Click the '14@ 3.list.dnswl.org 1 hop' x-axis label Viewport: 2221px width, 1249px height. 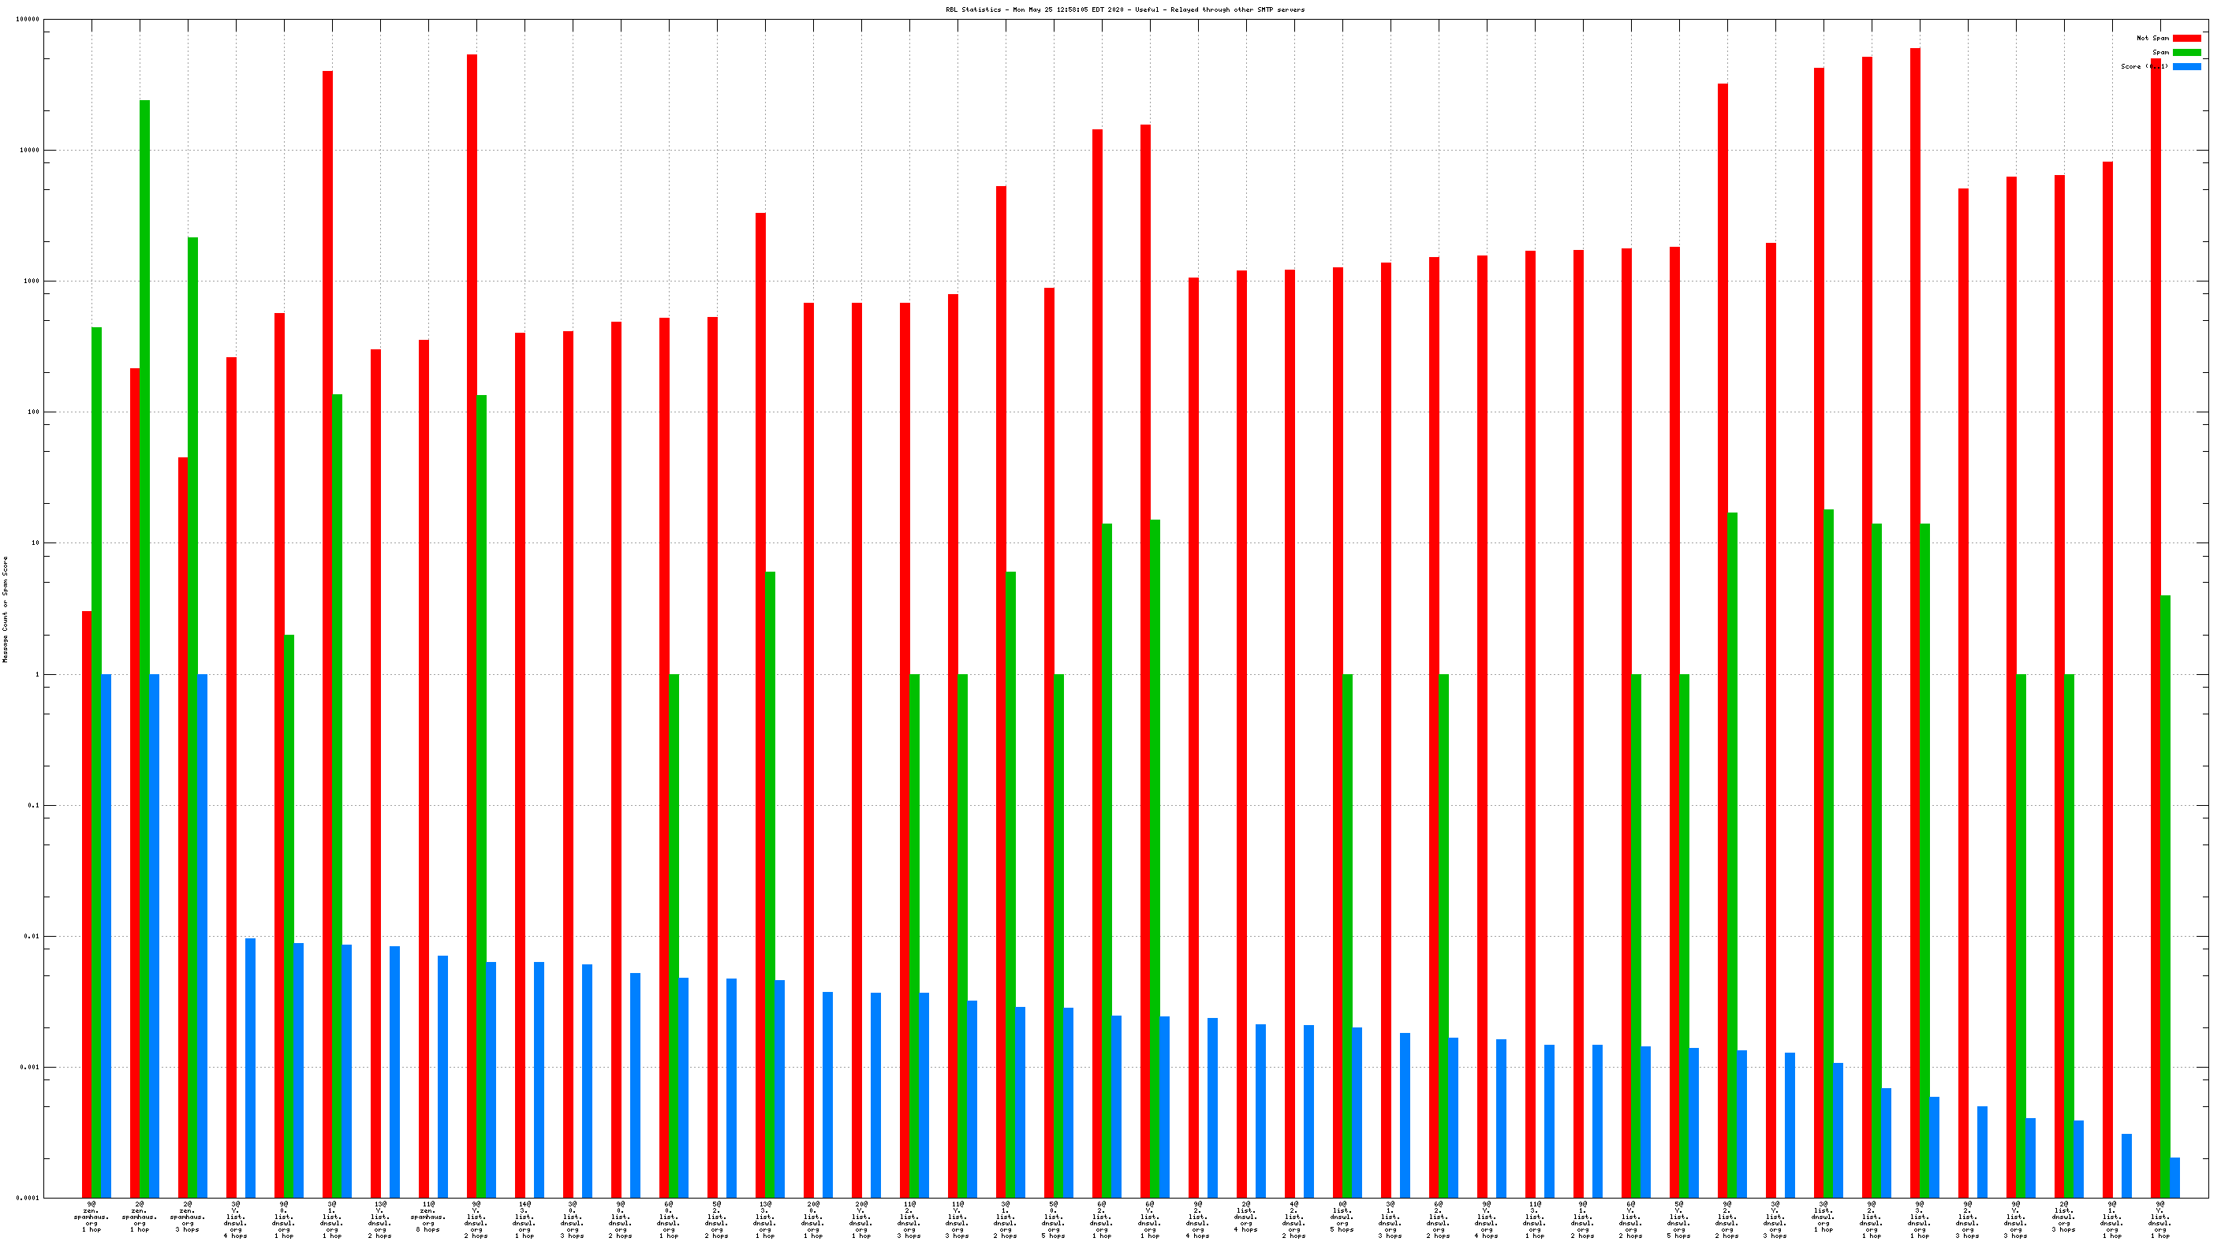524,1219
